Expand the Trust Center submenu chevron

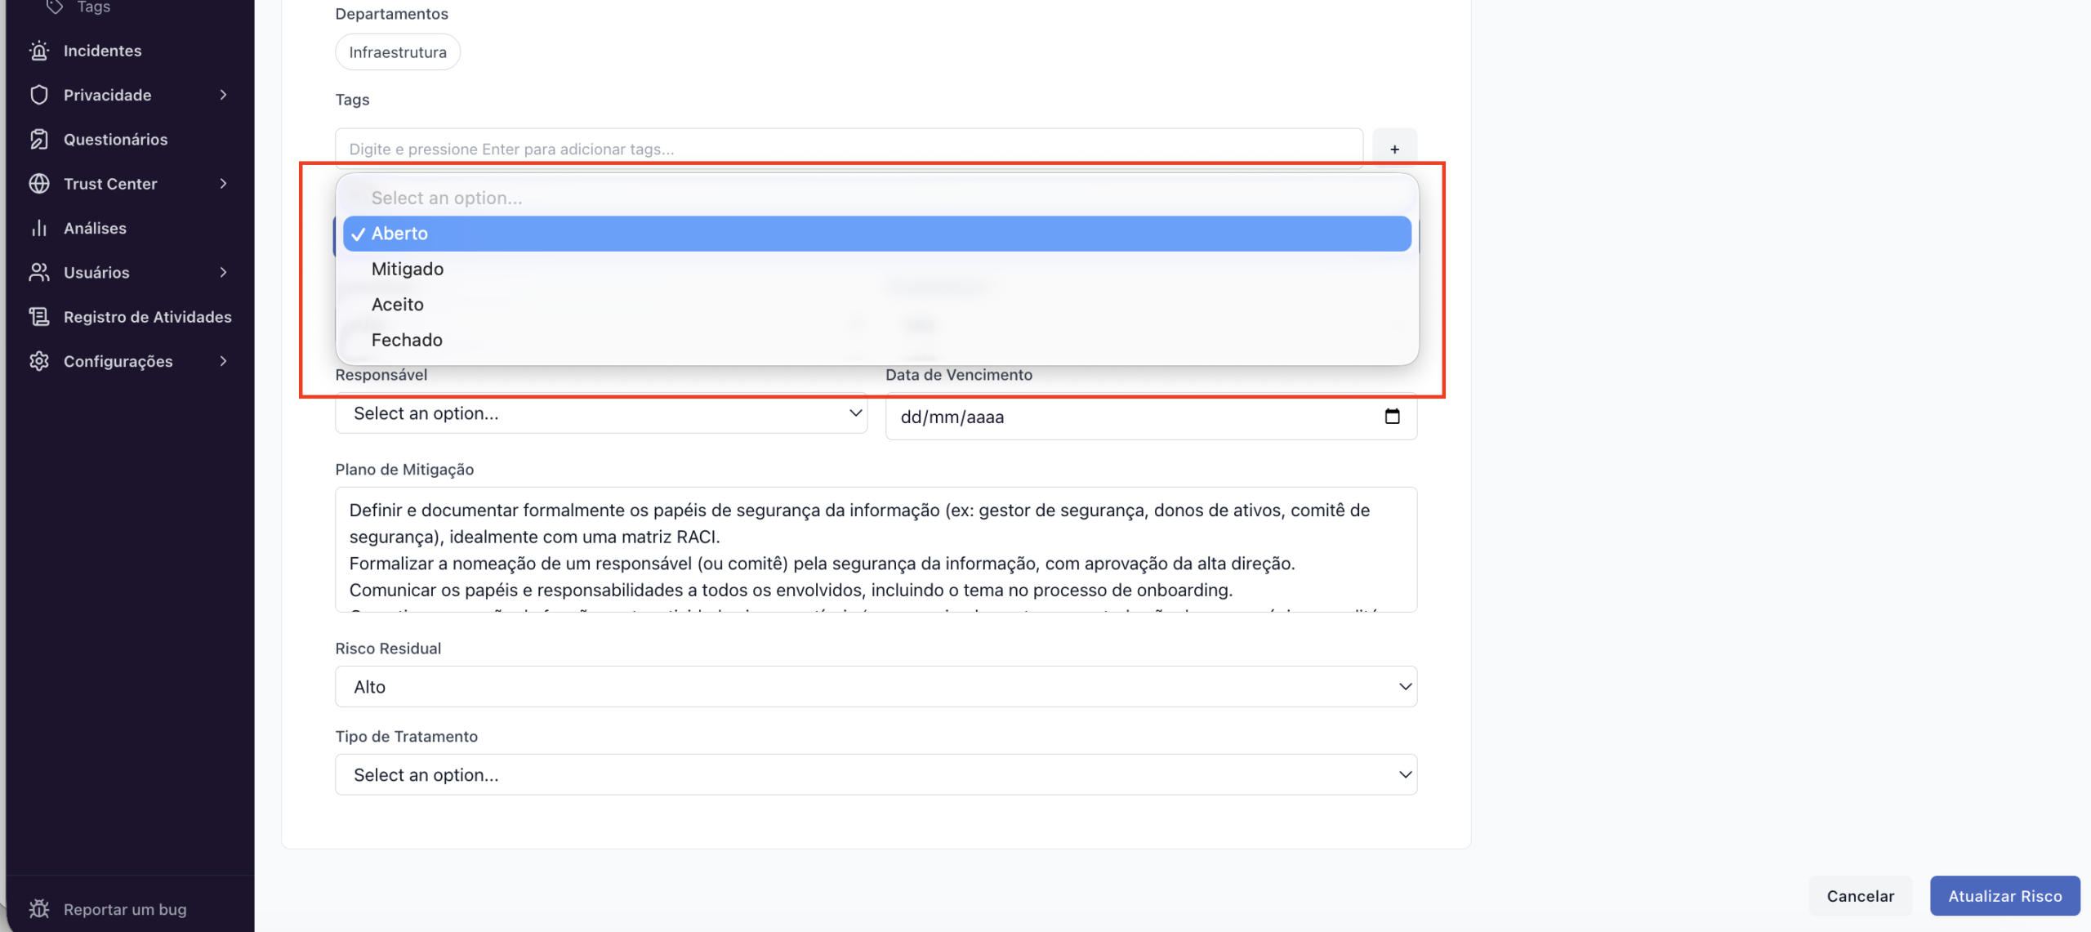(x=224, y=184)
